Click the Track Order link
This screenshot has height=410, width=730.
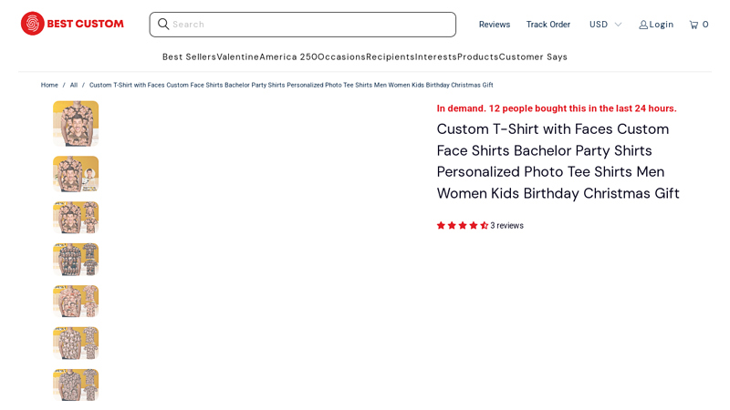(548, 25)
